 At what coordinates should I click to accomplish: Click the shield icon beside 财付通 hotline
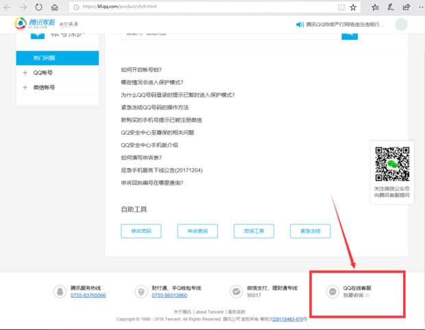click(x=141, y=292)
